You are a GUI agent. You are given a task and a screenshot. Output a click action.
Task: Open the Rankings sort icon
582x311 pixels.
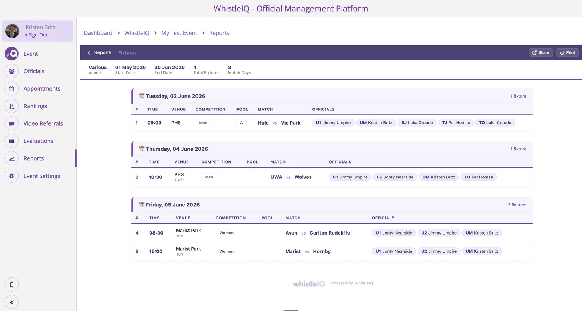(12, 106)
